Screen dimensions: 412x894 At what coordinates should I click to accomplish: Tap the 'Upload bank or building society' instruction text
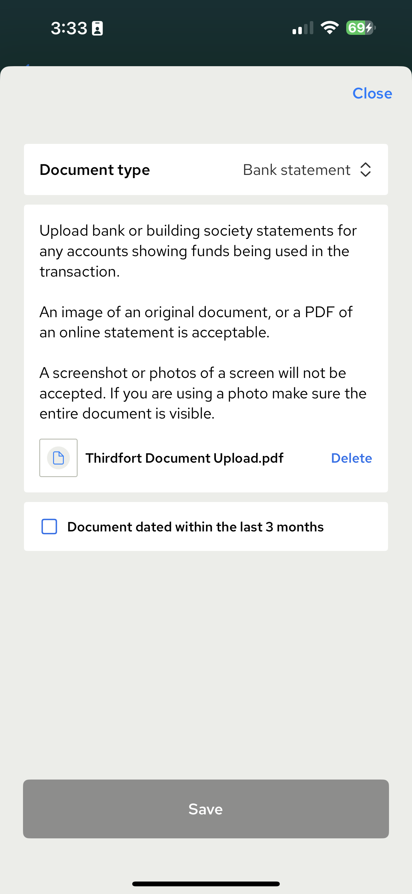(x=198, y=251)
